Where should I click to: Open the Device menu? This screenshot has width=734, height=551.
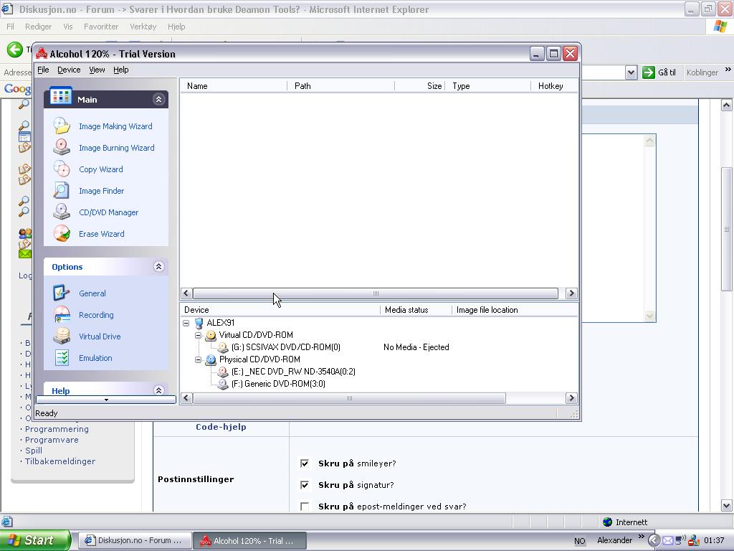pyautogui.click(x=69, y=70)
